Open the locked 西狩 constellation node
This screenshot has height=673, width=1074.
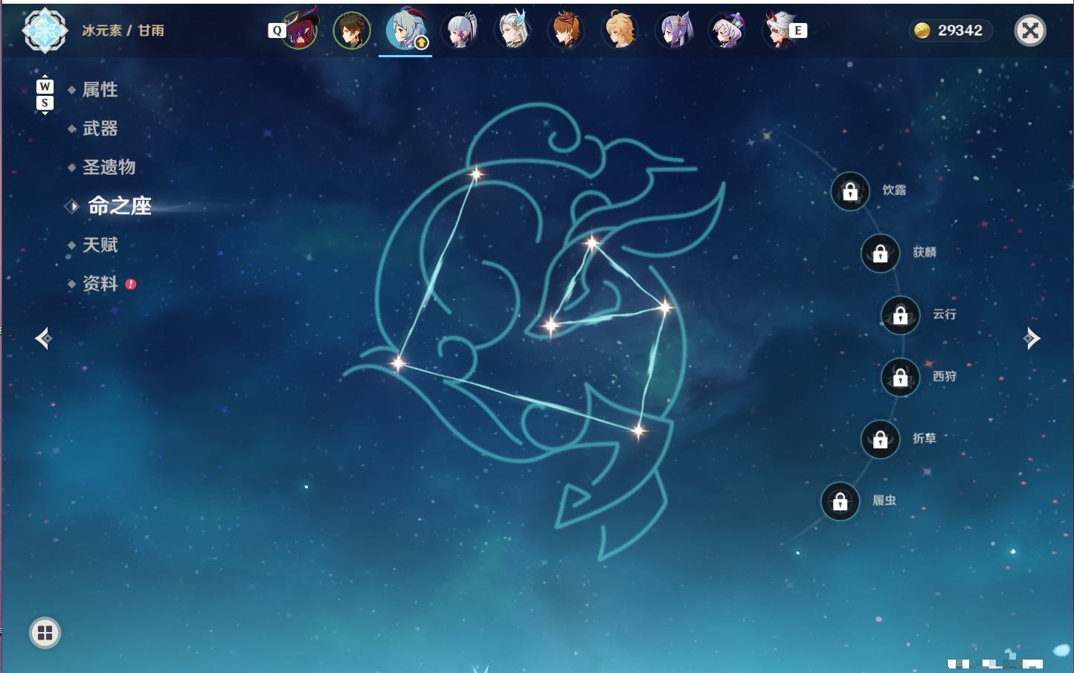[900, 378]
